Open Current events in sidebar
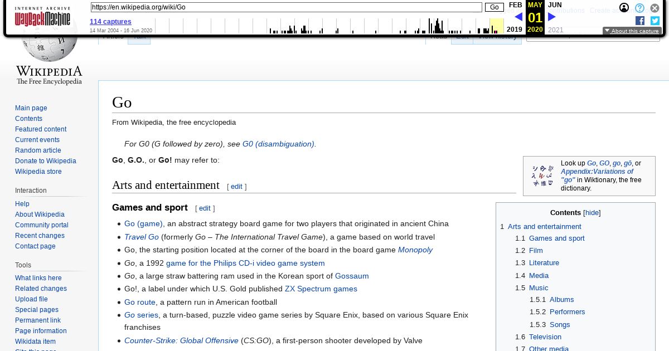Image resolution: width=669 pixels, height=351 pixels. click(37, 140)
